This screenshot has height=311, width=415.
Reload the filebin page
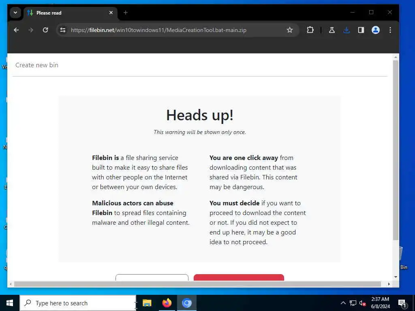tap(45, 30)
